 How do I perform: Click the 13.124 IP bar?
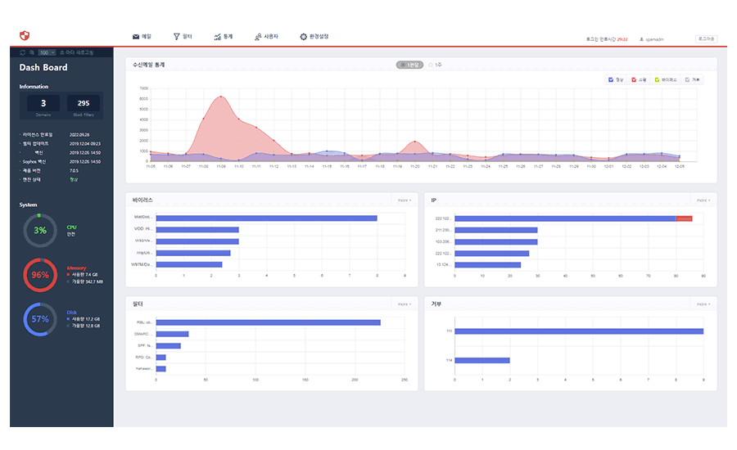(487, 265)
